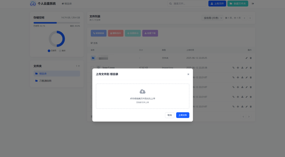Confirm with the dialog's 上传文件 button
285x157 pixels.
(183, 115)
